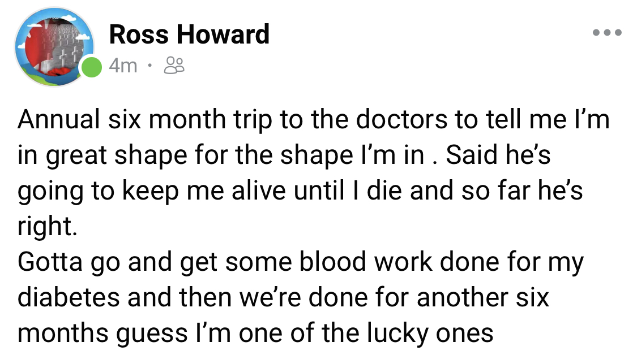Click the line starting "Gotta go and get"
The width and height of the screenshot is (637, 355).
[x=300, y=262]
